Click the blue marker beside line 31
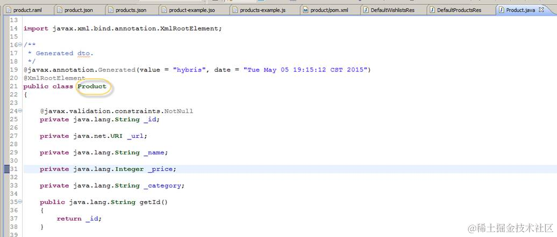Image resolution: width=557 pixels, height=237 pixels. (x=7, y=169)
